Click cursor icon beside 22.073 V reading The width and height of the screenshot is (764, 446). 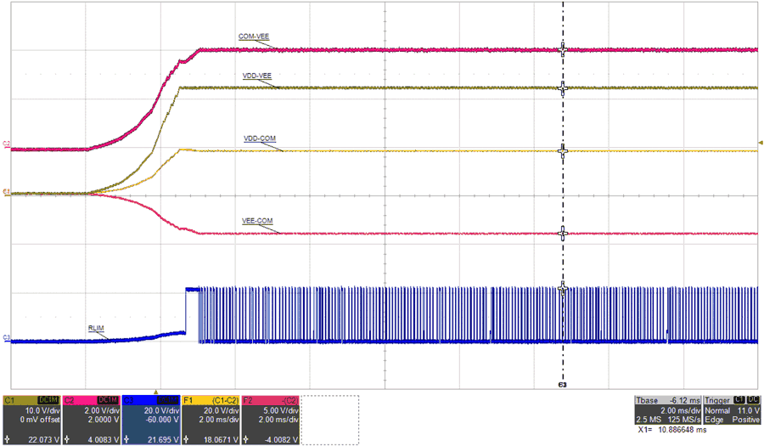pyautogui.click(x=7, y=440)
